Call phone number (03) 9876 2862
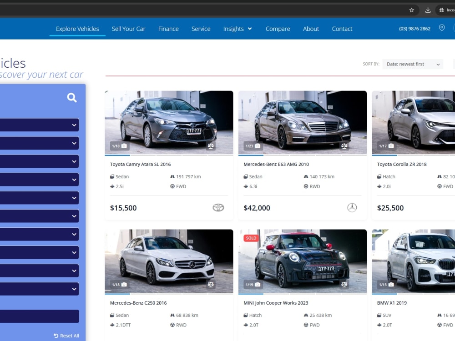Image resolution: width=455 pixels, height=341 pixels. [415, 29]
